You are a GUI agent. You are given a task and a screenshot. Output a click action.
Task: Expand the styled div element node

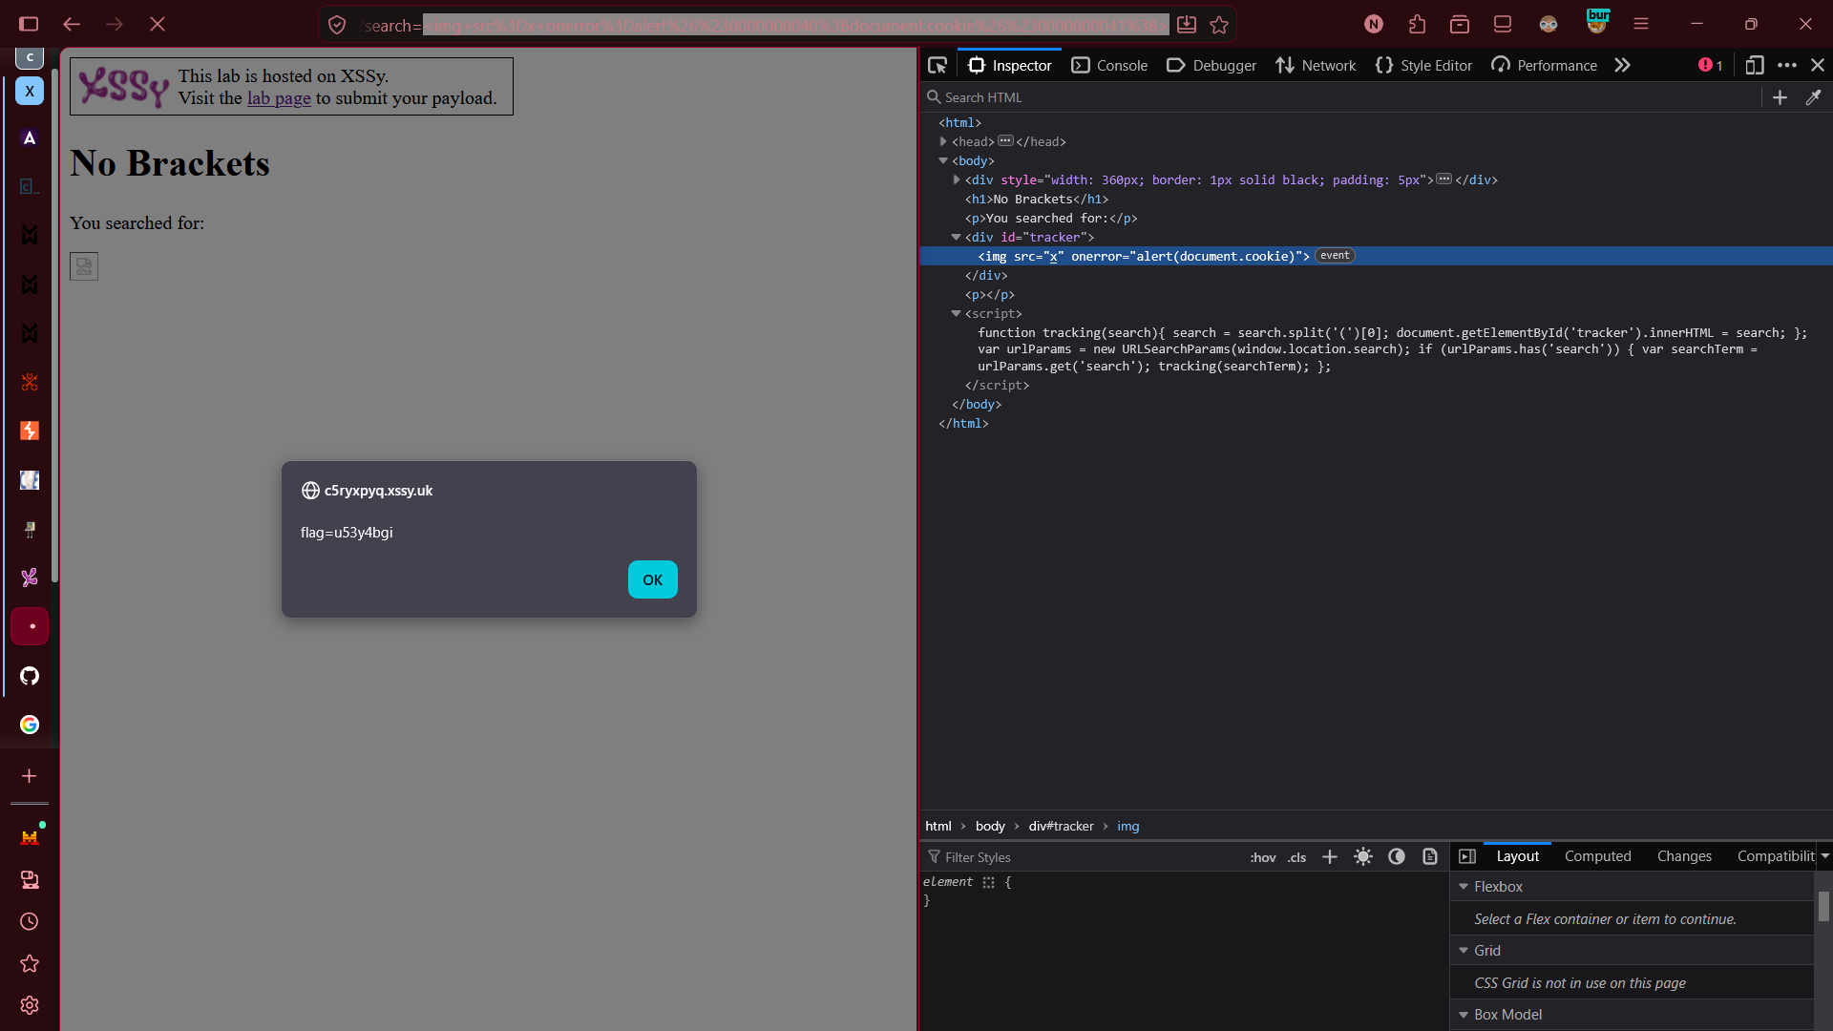(957, 179)
